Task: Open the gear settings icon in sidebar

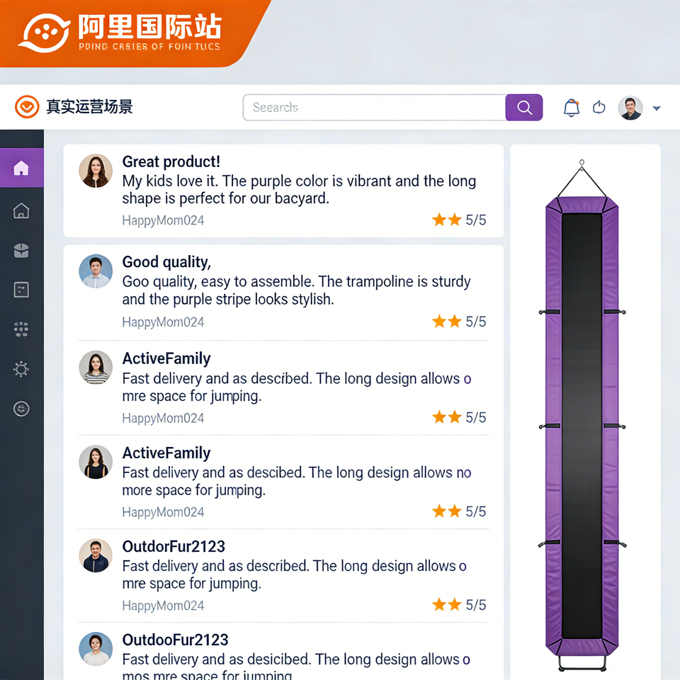Action: (21, 369)
